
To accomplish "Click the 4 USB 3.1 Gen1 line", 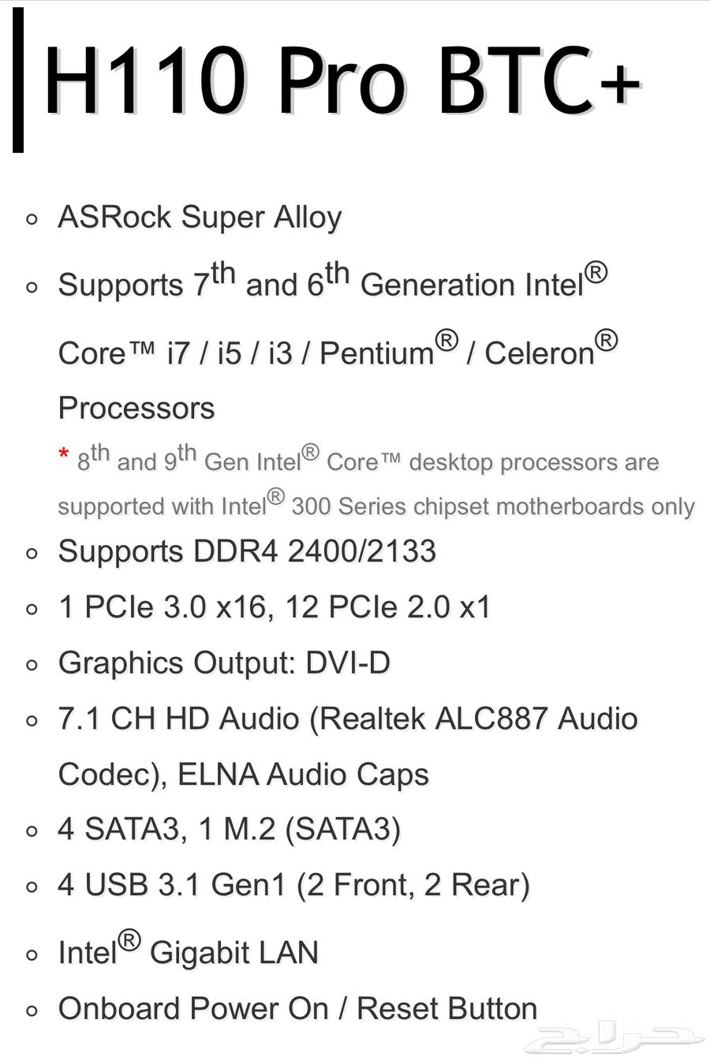I will [x=293, y=885].
